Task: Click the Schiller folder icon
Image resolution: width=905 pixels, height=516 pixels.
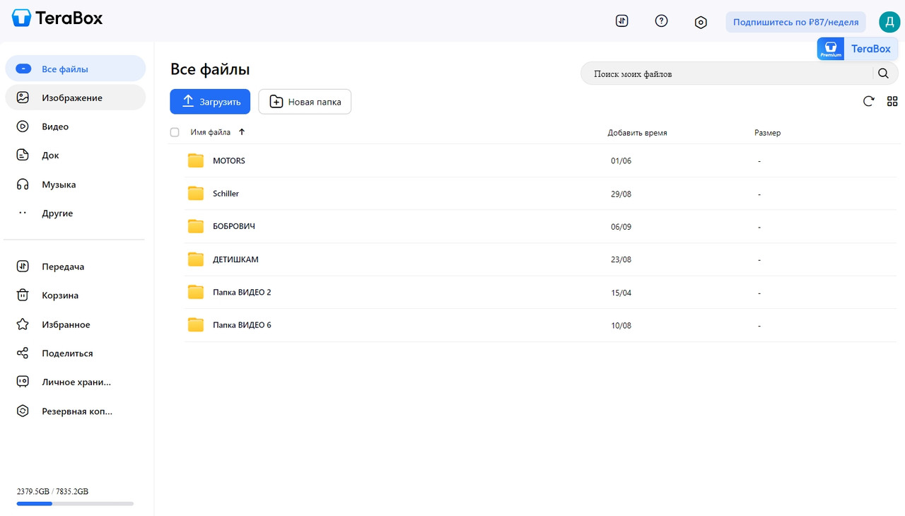Action: click(x=196, y=193)
